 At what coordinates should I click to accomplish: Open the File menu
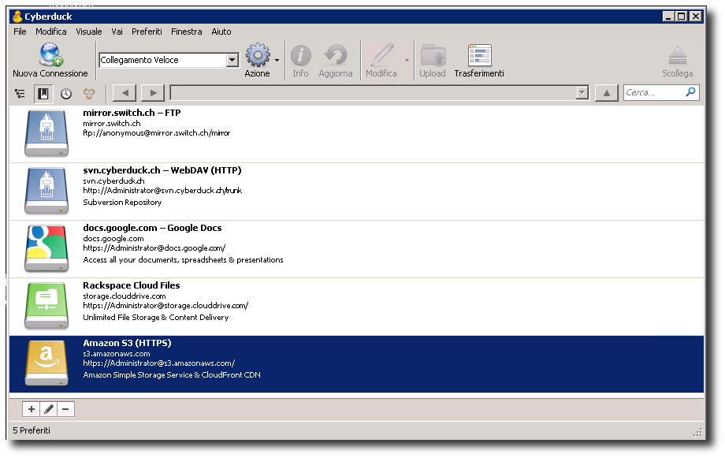coord(20,32)
